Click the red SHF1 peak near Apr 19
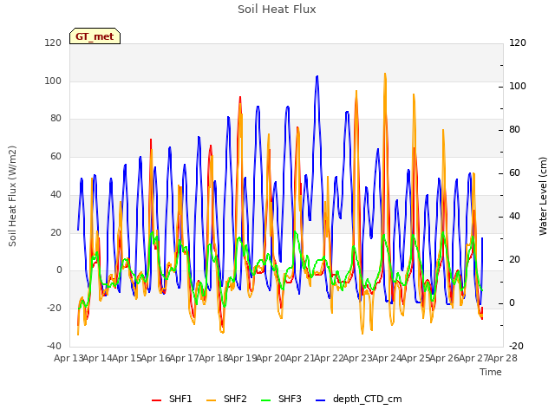This screenshot has width=555, height=416. click(x=240, y=97)
